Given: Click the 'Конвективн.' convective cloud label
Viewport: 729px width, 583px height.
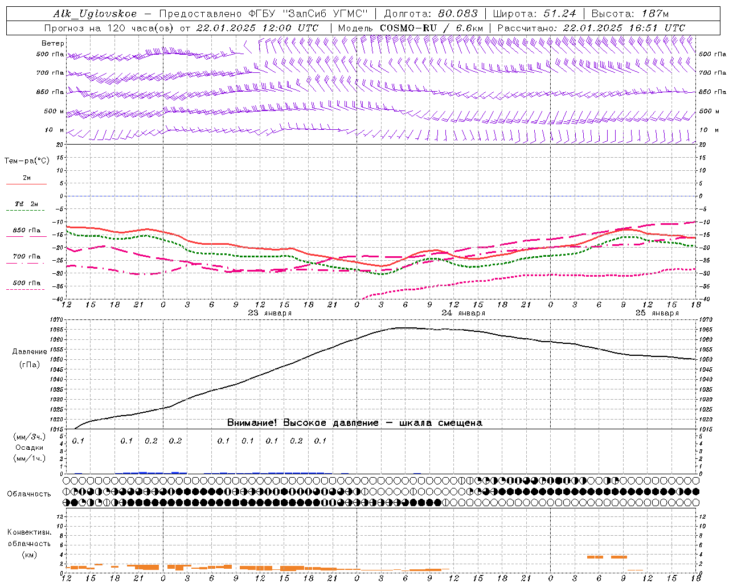Looking at the screenshot, I should click(29, 532).
